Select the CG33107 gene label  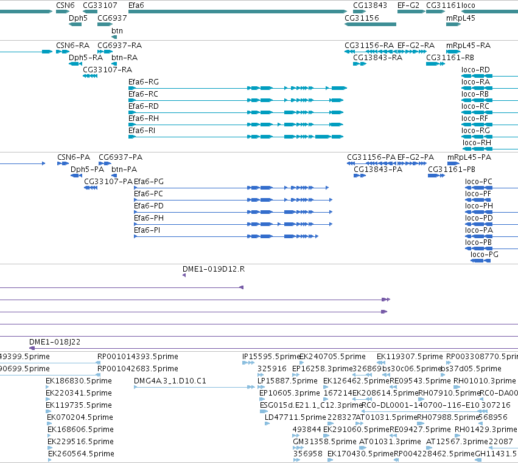pos(100,5)
